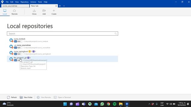Click the curso_sourcetree repository icon
The height and width of the screenshot is (107, 191).
click(x=11, y=46)
